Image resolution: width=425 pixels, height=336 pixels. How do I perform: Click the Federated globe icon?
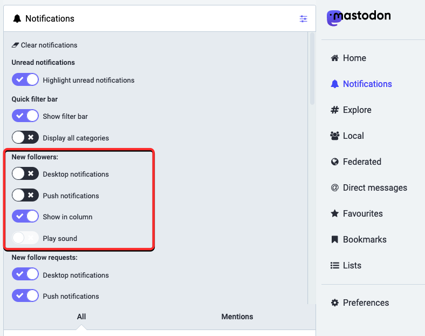coord(334,162)
